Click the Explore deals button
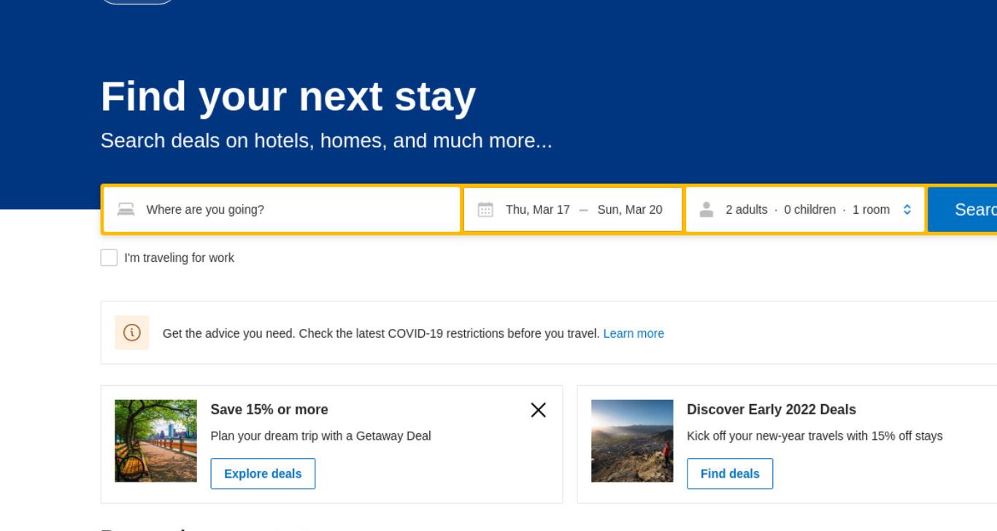The image size is (997, 531). 263,473
